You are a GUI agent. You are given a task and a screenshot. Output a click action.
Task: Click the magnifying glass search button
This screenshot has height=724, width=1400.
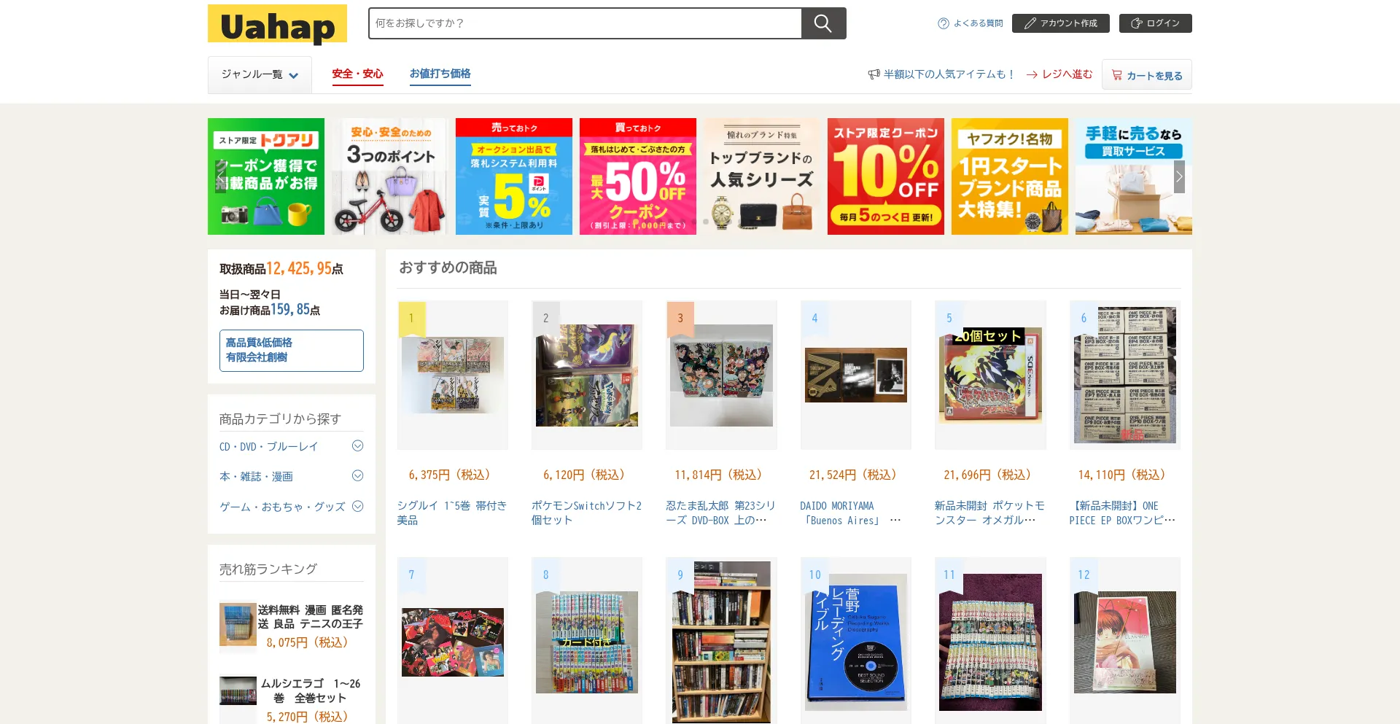823,23
